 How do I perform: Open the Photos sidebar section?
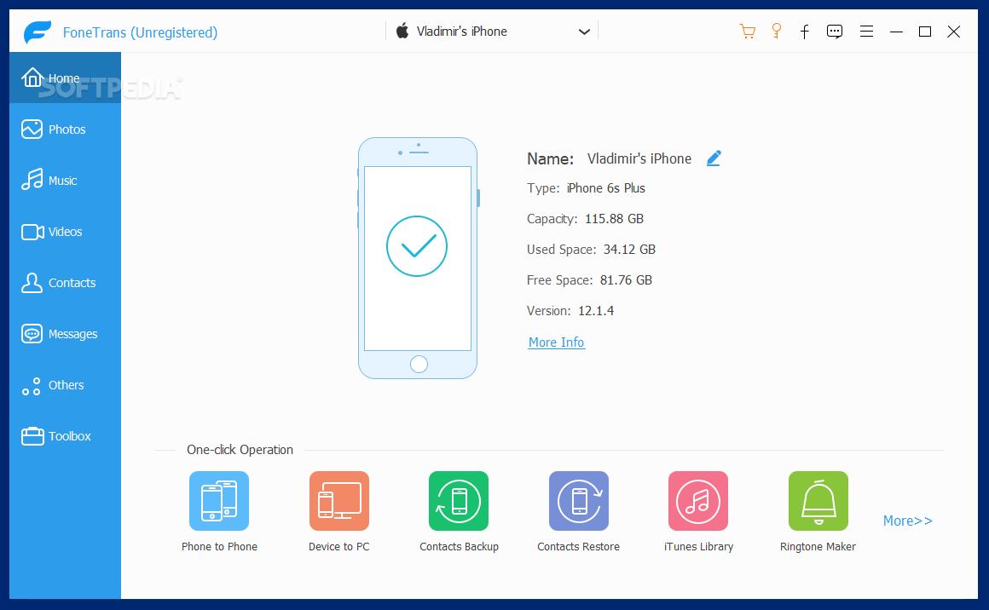(x=65, y=129)
